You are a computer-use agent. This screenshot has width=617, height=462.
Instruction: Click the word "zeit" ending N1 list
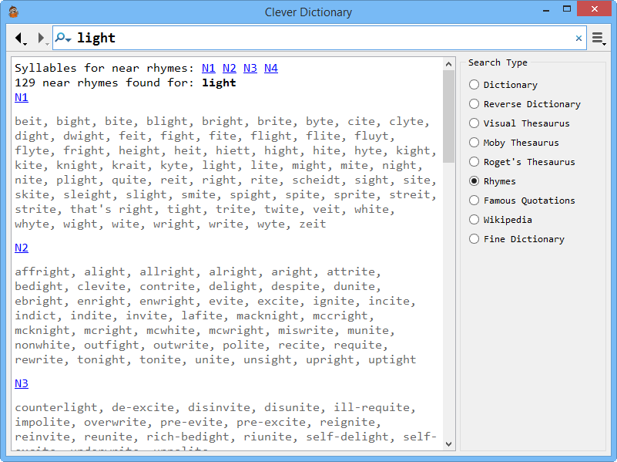click(x=313, y=224)
